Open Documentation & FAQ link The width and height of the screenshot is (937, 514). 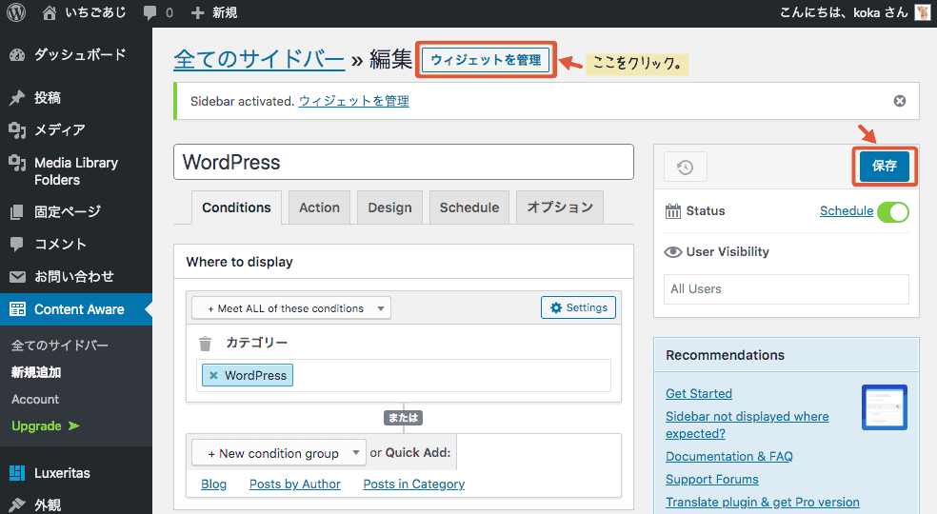click(x=729, y=457)
